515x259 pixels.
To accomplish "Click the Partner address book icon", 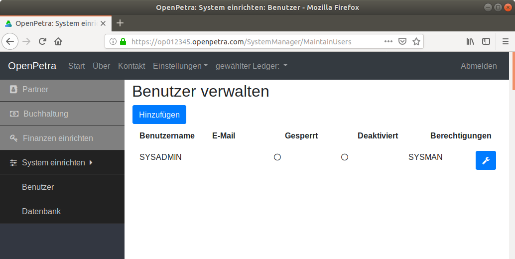I will [x=13, y=89].
